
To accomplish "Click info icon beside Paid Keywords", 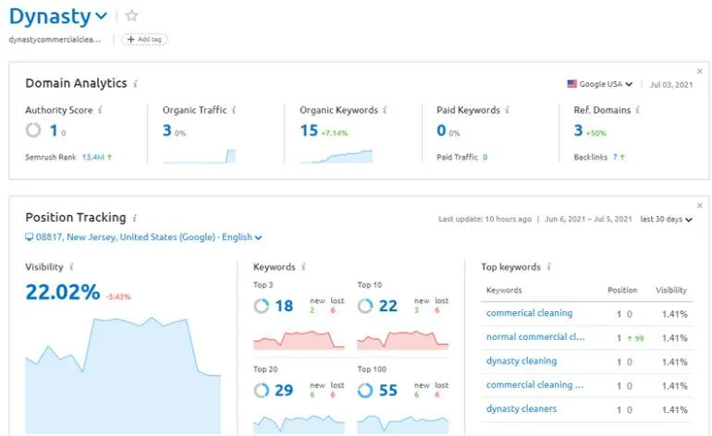I will pyautogui.click(x=508, y=110).
